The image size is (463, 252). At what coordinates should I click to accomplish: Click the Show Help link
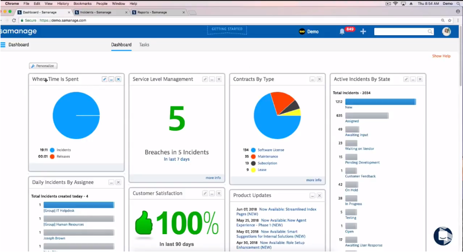coord(441,56)
